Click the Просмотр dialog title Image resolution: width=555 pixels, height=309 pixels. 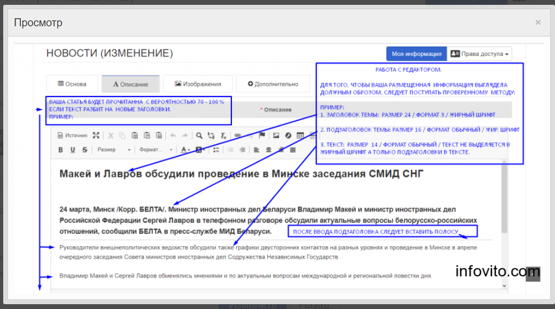[38, 23]
